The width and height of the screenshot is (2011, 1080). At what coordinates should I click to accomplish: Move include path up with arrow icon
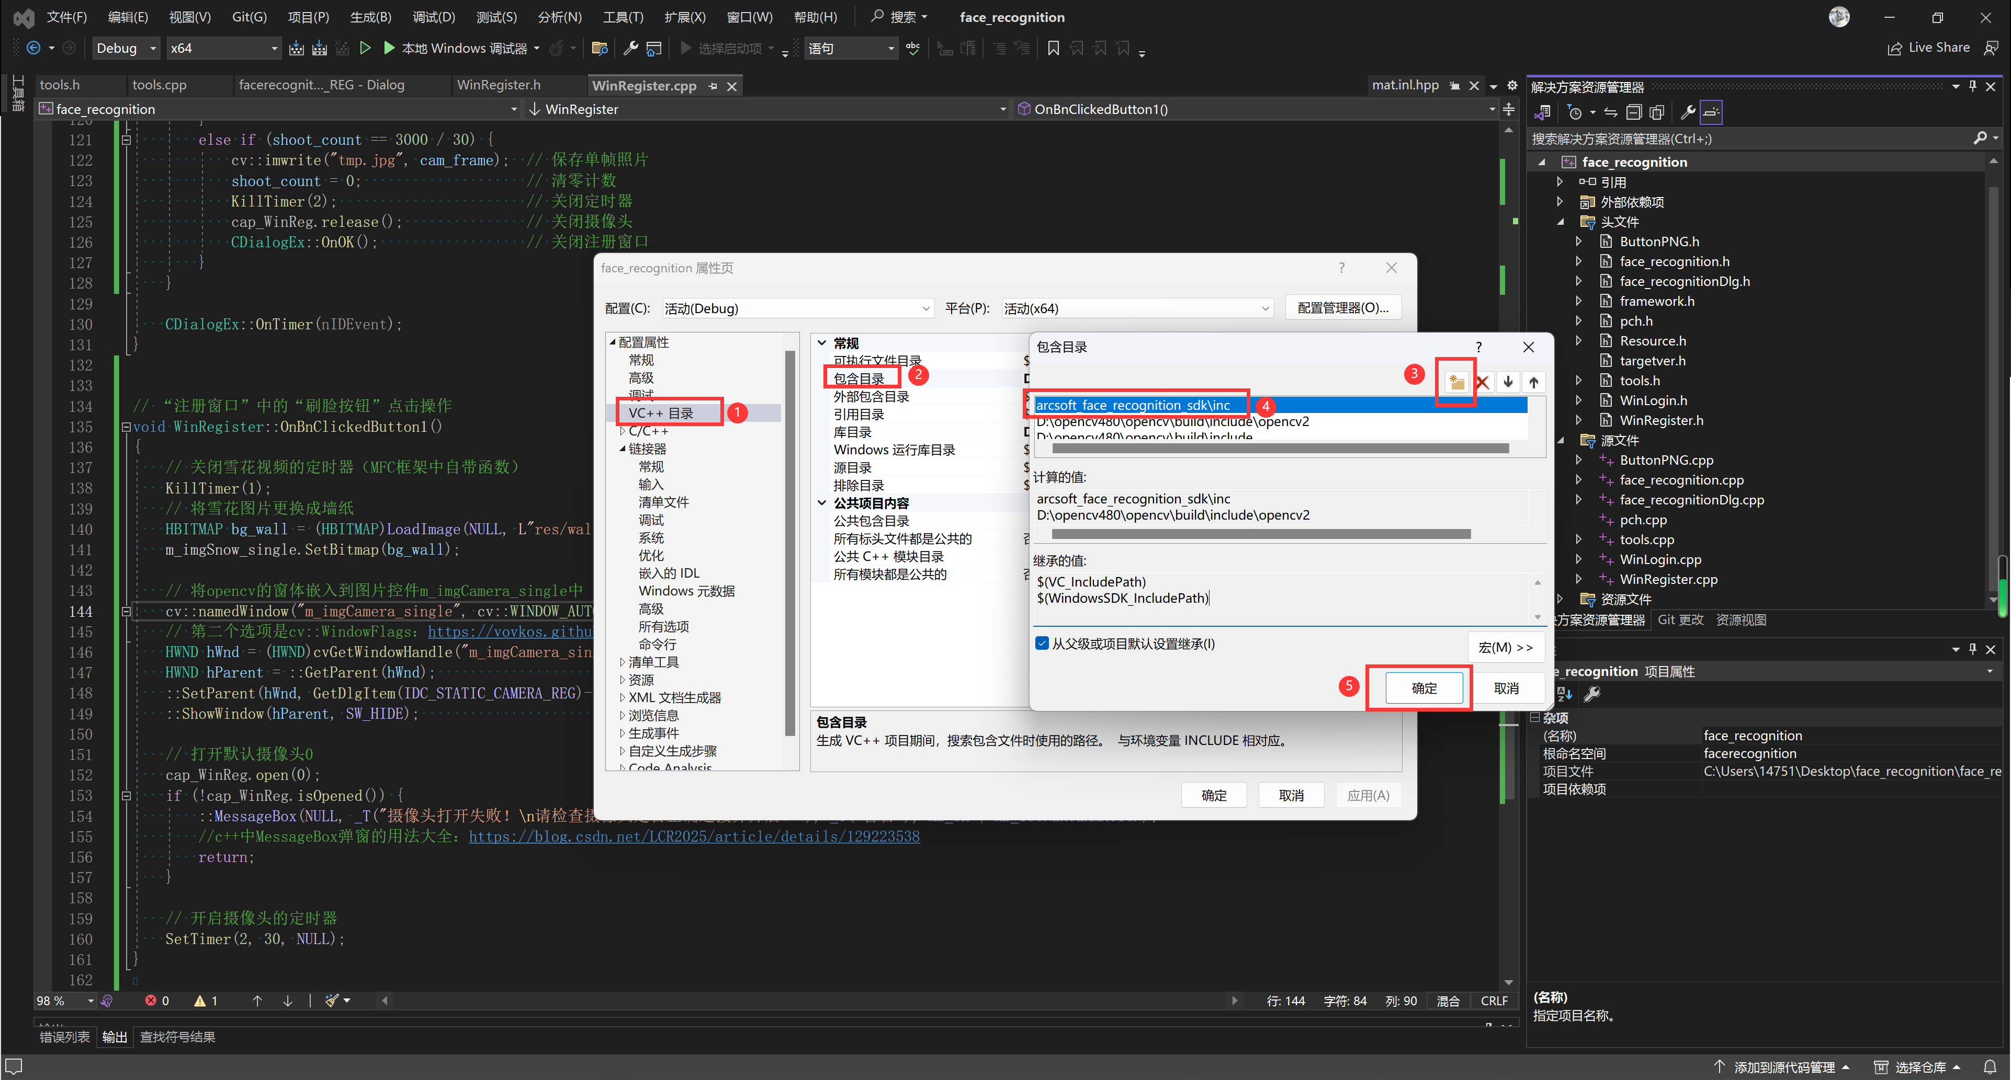[x=1533, y=382]
